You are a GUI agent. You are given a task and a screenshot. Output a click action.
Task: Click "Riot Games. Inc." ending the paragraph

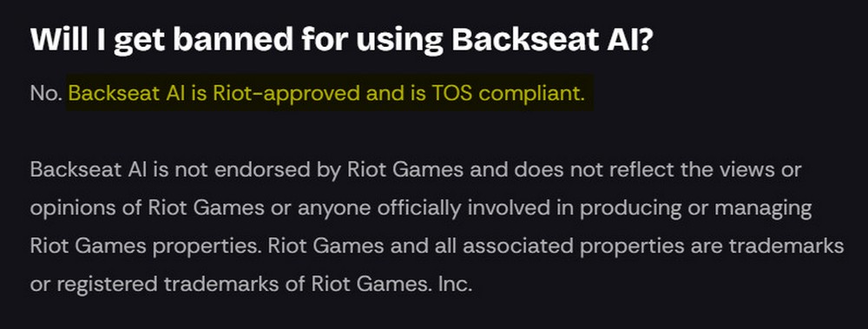click(392, 285)
